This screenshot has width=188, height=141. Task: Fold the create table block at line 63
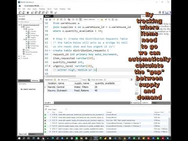point(49,51)
